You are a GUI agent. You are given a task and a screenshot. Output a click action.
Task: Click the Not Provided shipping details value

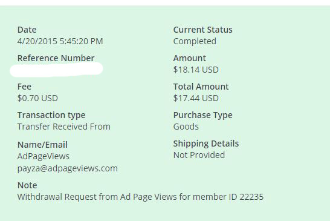[199, 155]
